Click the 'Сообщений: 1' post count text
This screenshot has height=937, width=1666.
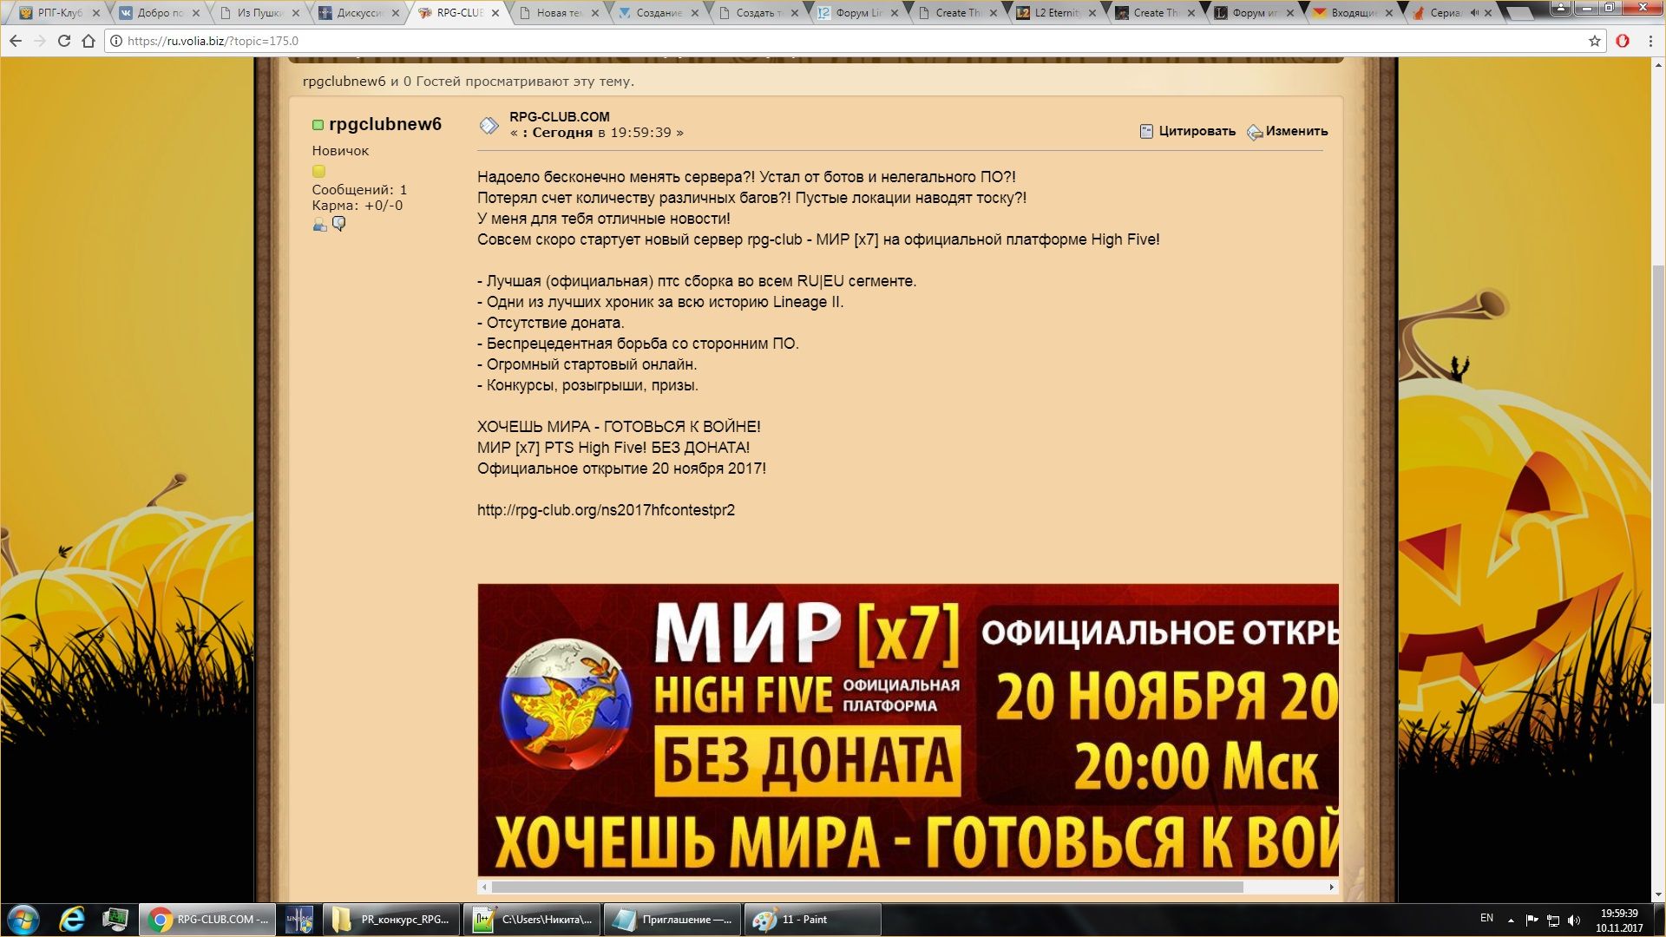pyautogui.click(x=359, y=189)
